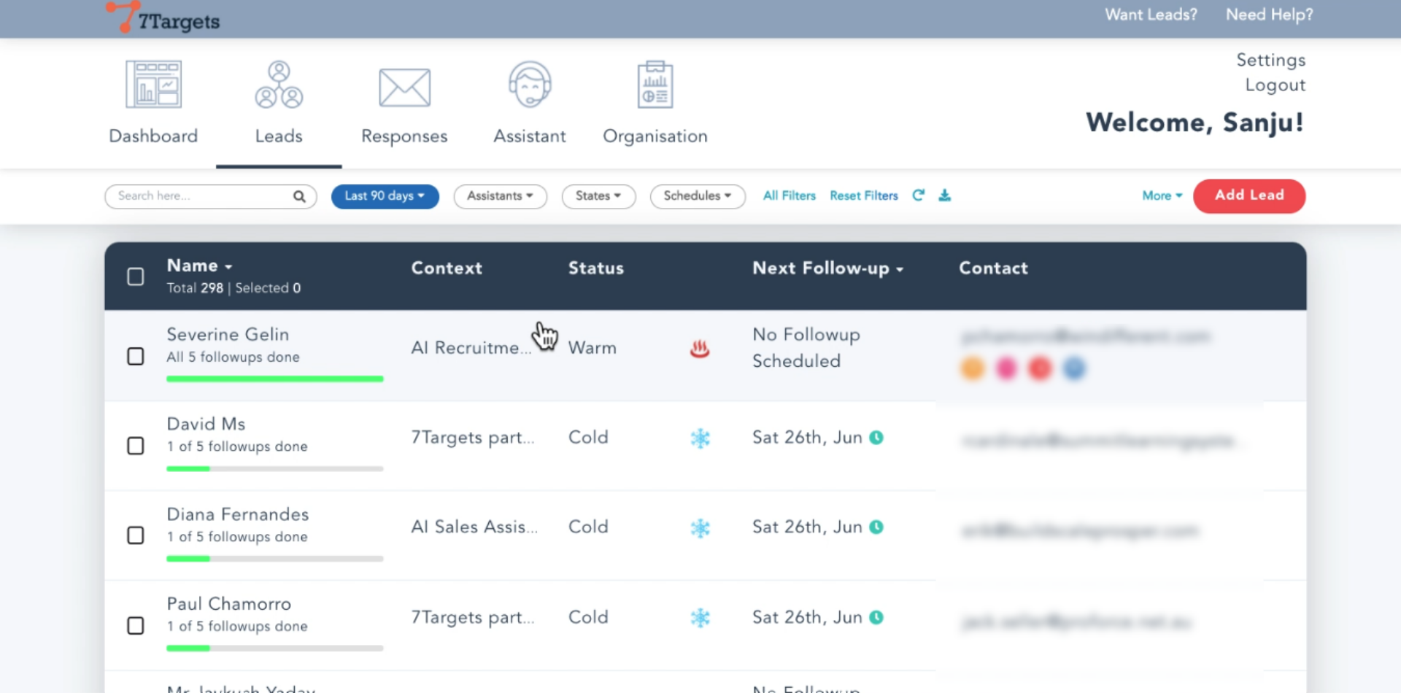Open the Dashboard icon
Screen dimensions: 1401x693
(x=153, y=85)
